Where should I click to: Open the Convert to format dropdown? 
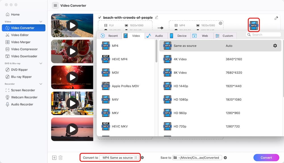tap(119, 158)
